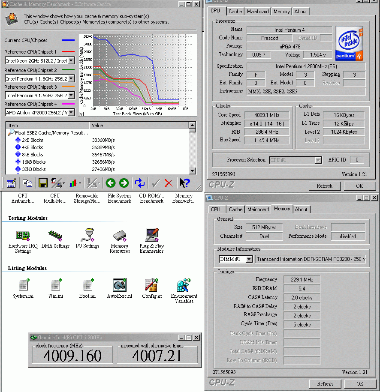Click the Item column header
The height and width of the screenshot is (392, 380).
click(x=47, y=125)
